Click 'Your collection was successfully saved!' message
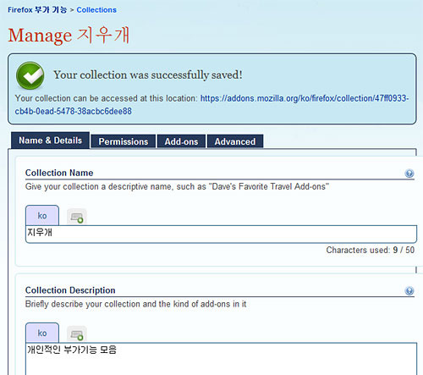 pyautogui.click(x=148, y=75)
